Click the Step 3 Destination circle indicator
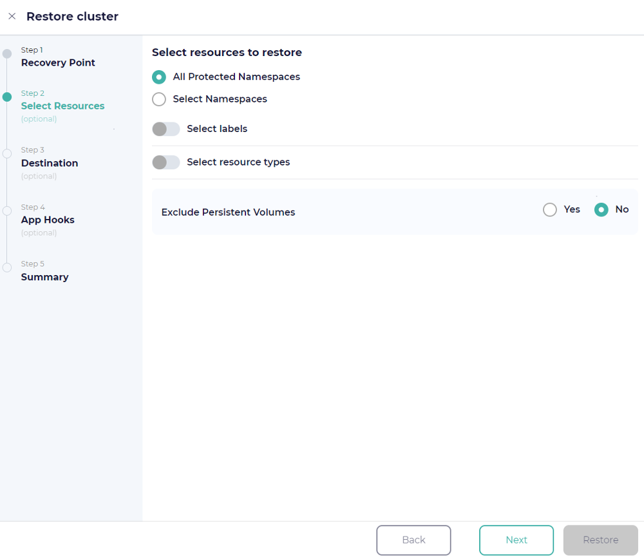Image resolution: width=644 pixels, height=559 pixels. coord(7,154)
